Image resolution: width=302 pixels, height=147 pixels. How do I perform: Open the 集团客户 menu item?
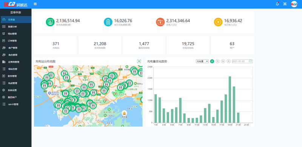[15, 97]
